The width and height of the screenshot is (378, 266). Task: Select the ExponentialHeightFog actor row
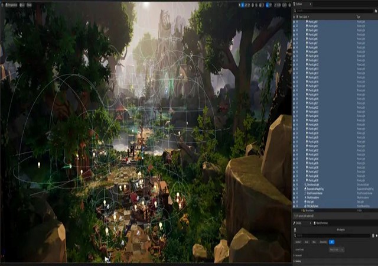tap(335, 189)
